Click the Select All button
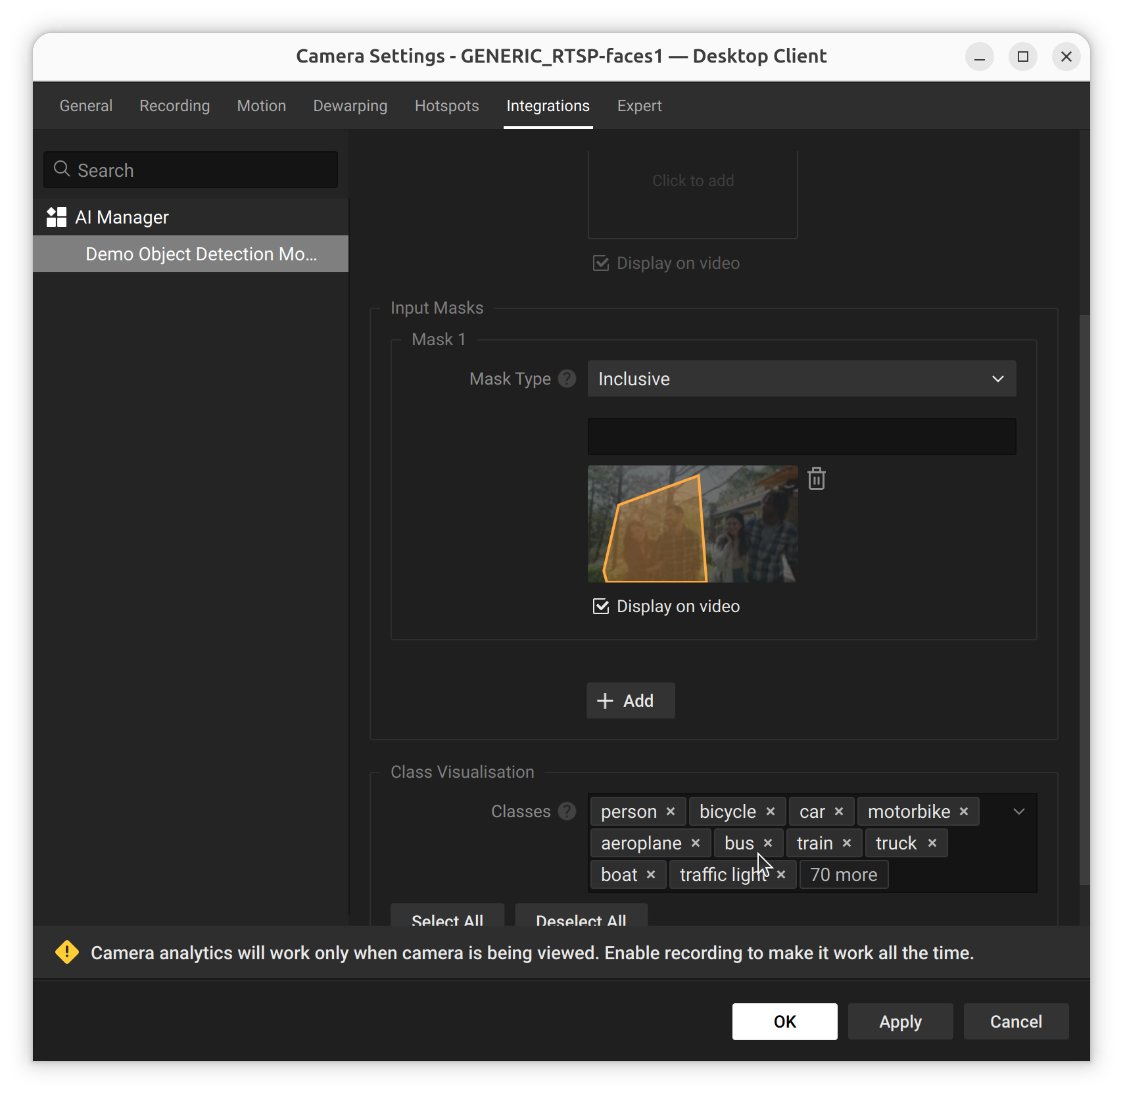Screen dimensions: 1123x1094 pyautogui.click(x=447, y=916)
